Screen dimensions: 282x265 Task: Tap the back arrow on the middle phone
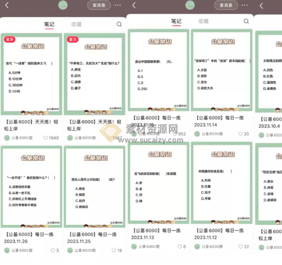(134, 5)
